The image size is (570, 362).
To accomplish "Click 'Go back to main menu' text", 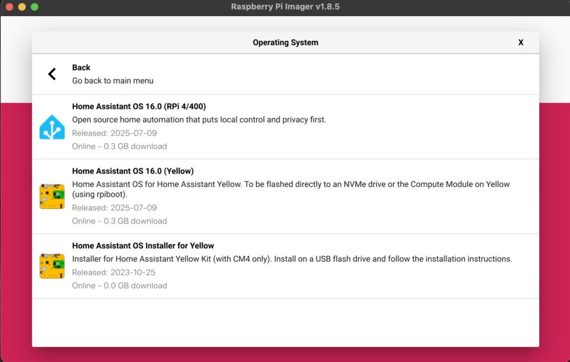I will (x=112, y=81).
